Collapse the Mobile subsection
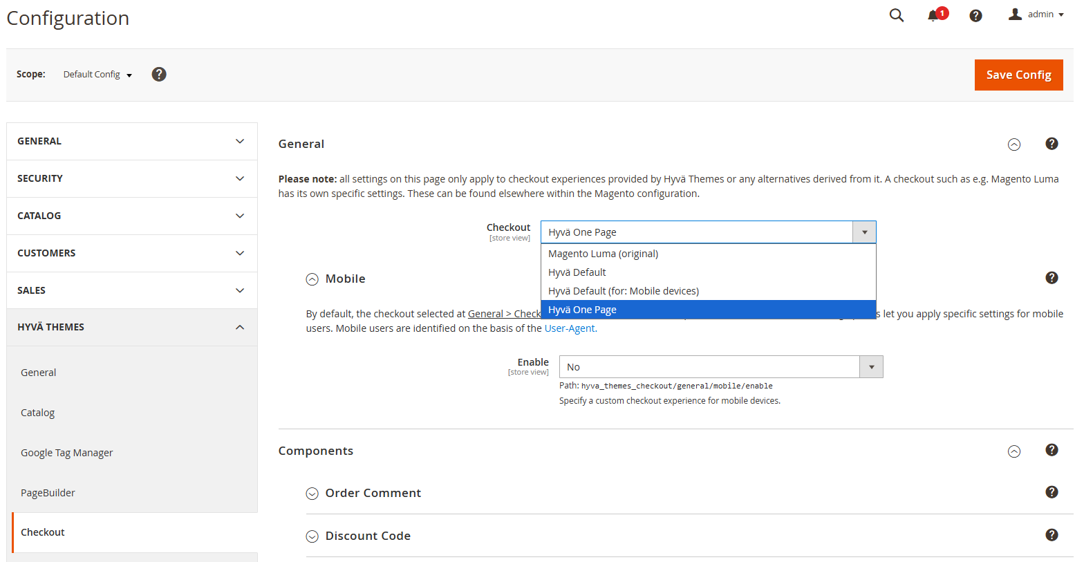The height and width of the screenshot is (562, 1084). (x=312, y=279)
